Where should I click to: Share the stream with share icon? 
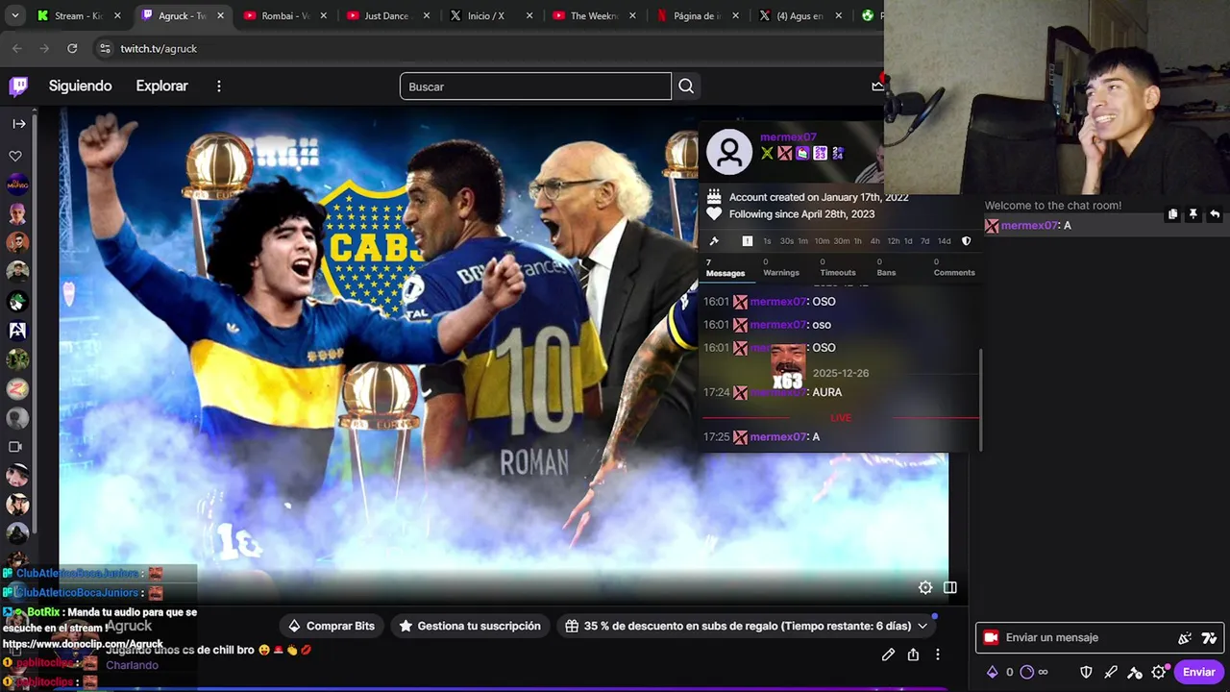(x=913, y=655)
